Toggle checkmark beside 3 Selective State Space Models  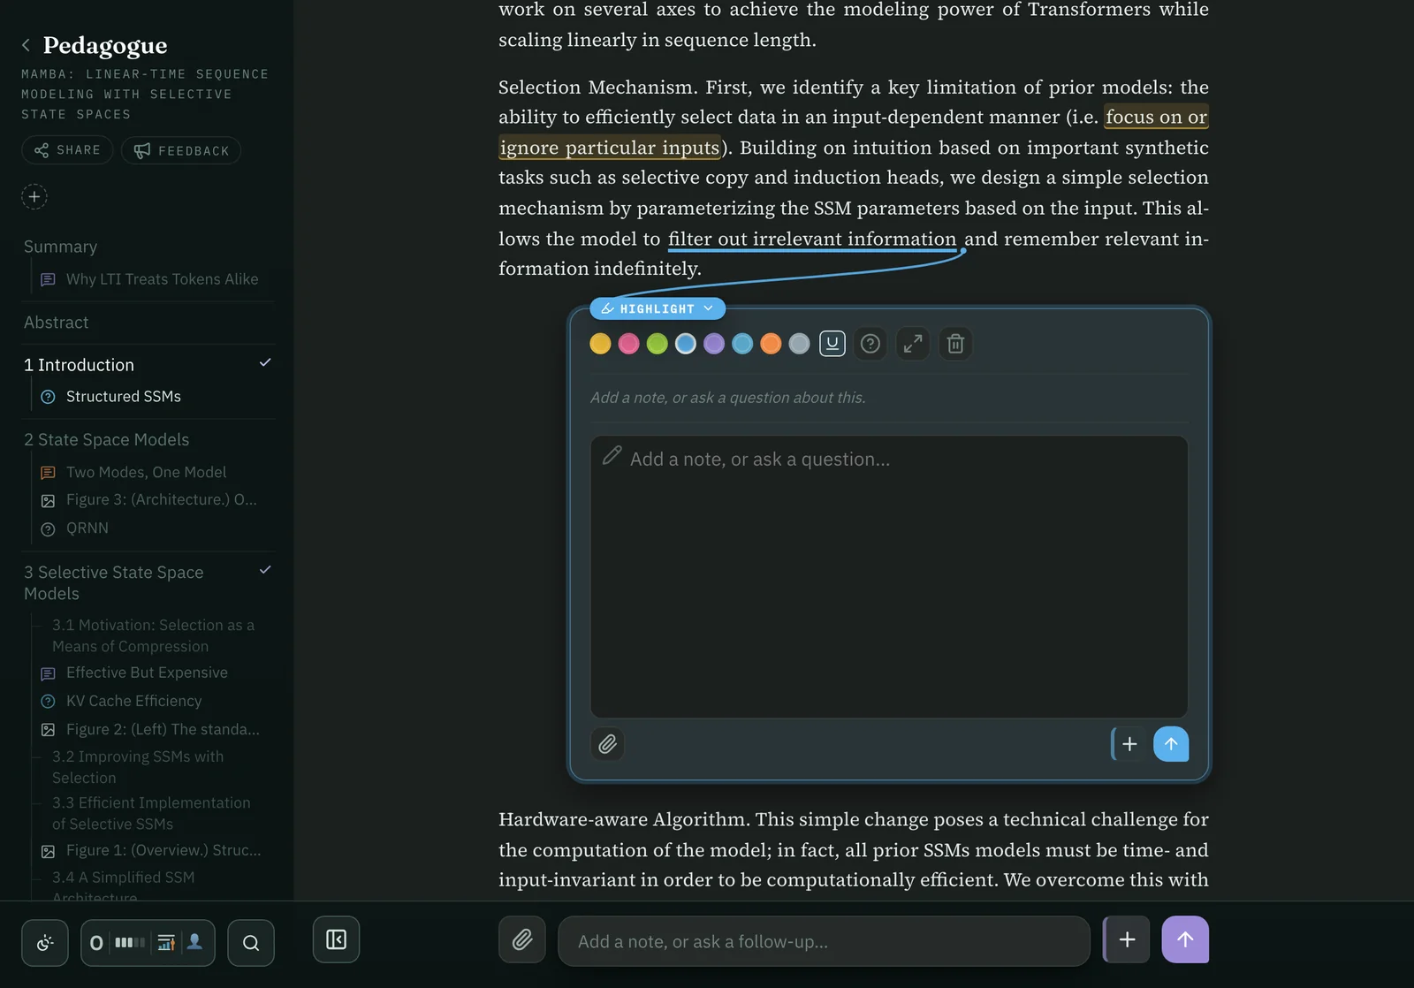[x=264, y=570]
